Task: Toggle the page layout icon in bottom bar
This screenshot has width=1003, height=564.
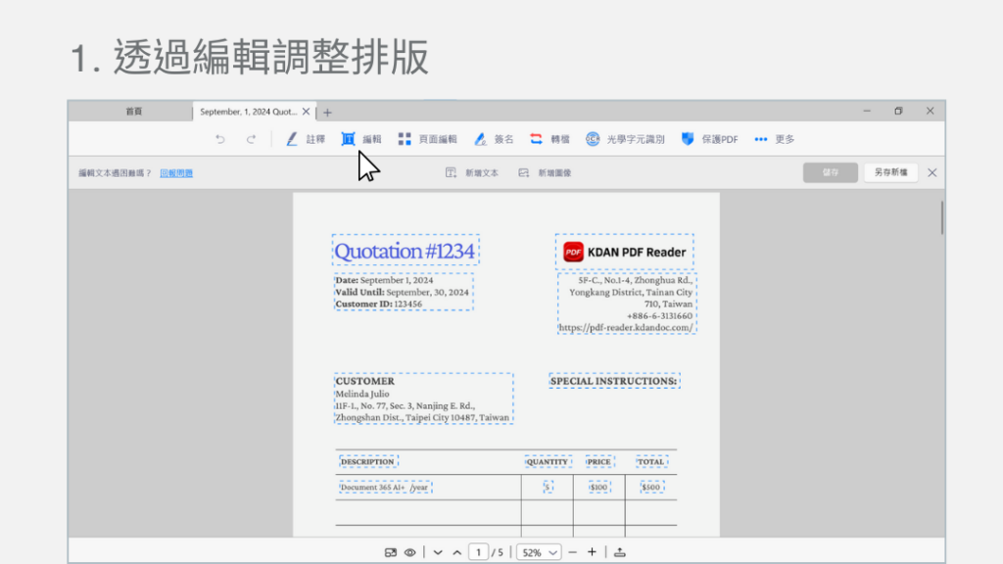Action: tap(391, 552)
